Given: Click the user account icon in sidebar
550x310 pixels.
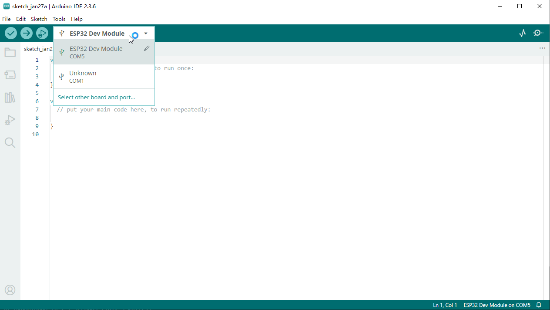Looking at the screenshot, I should 10,290.
